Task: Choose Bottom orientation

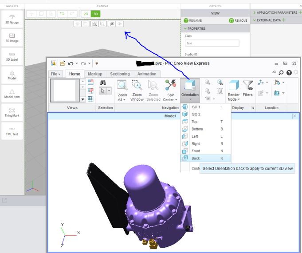Action: [x=205, y=129]
